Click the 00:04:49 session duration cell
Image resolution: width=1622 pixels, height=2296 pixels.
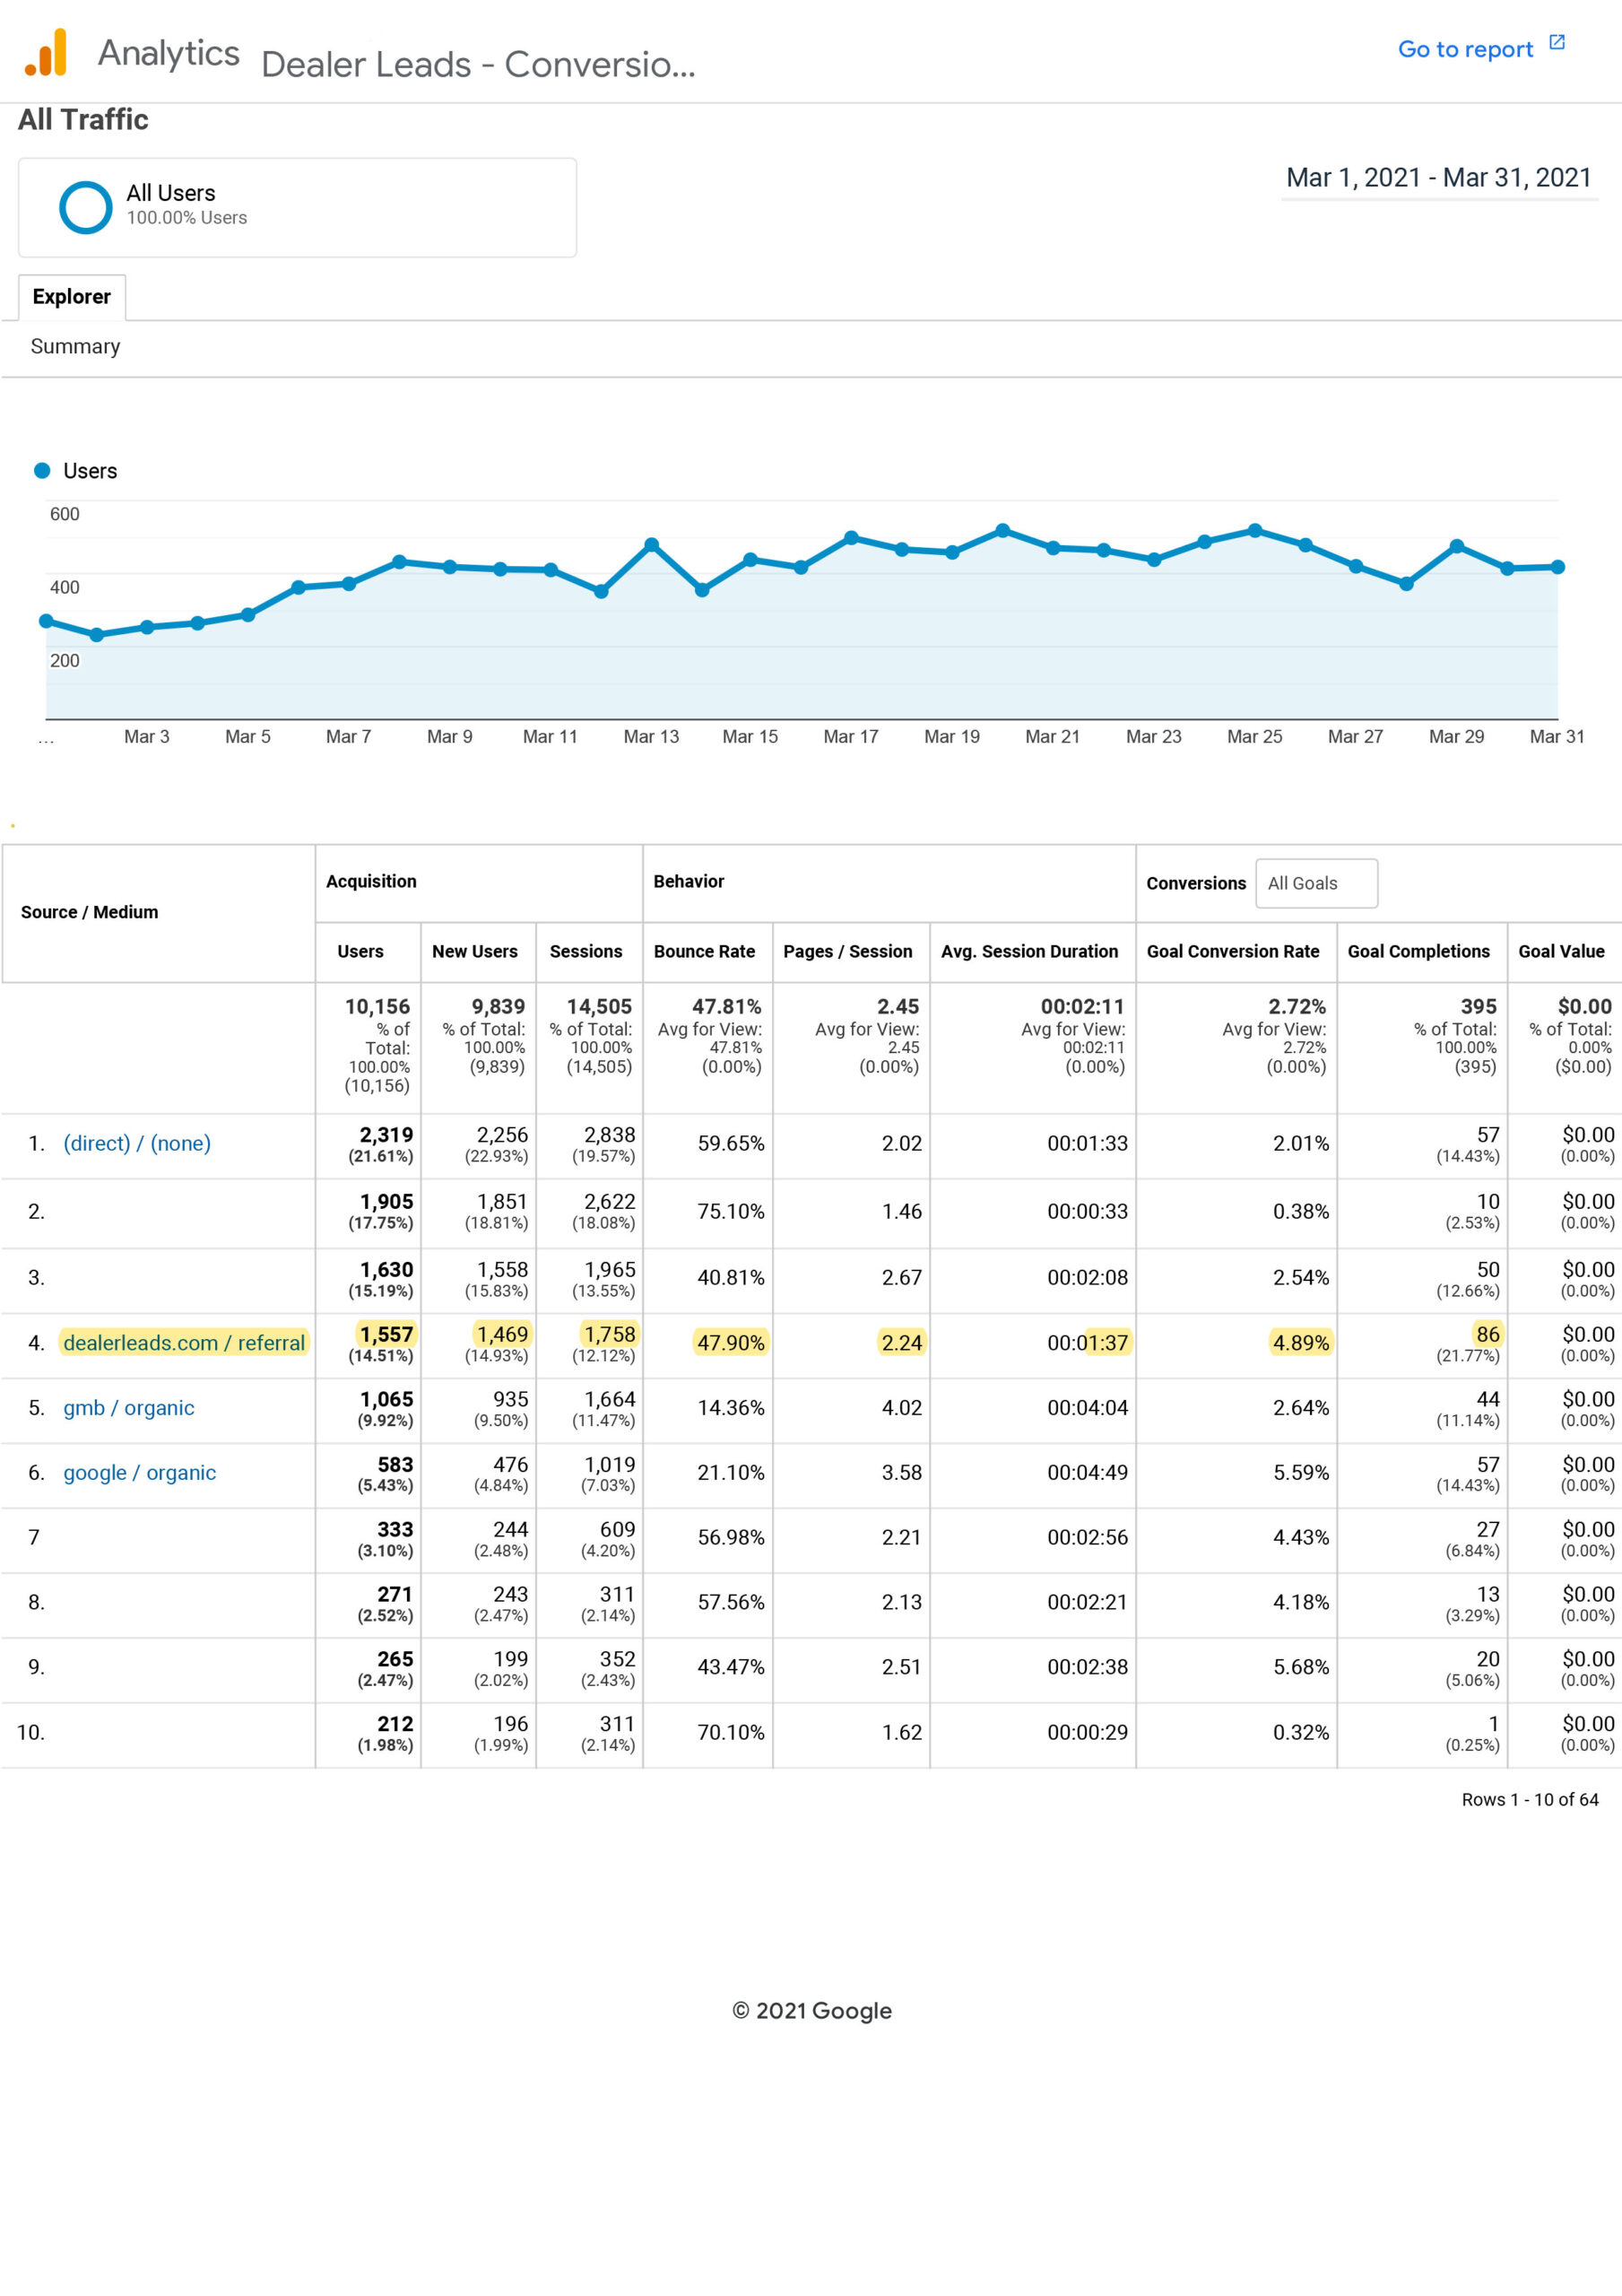click(x=1088, y=1472)
